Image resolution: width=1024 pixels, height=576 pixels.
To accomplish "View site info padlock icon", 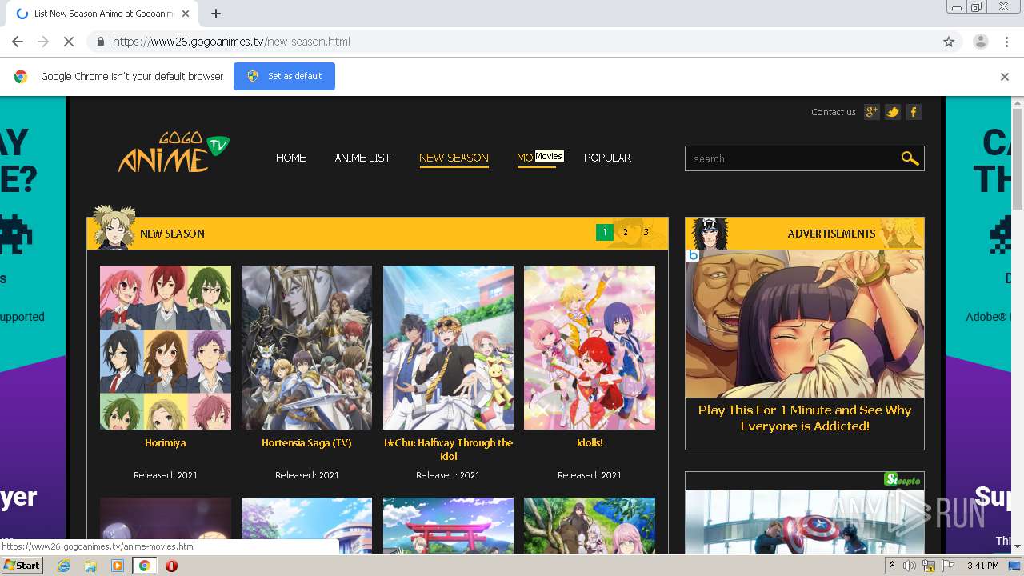I will 100,42.
